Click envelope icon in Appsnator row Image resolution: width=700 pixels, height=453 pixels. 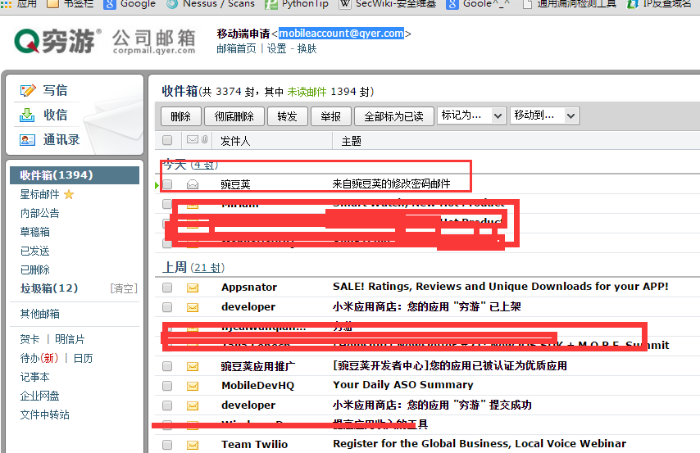coord(193,288)
